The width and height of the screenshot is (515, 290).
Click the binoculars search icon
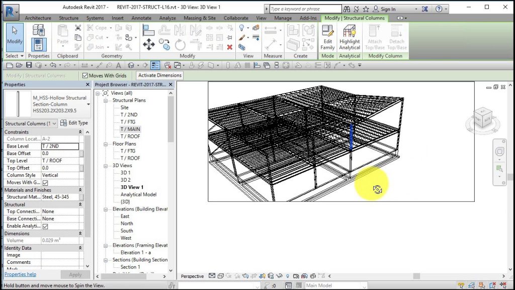click(x=347, y=9)
